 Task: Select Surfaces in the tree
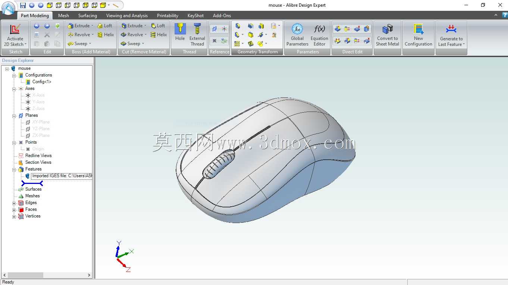[33, 189]
